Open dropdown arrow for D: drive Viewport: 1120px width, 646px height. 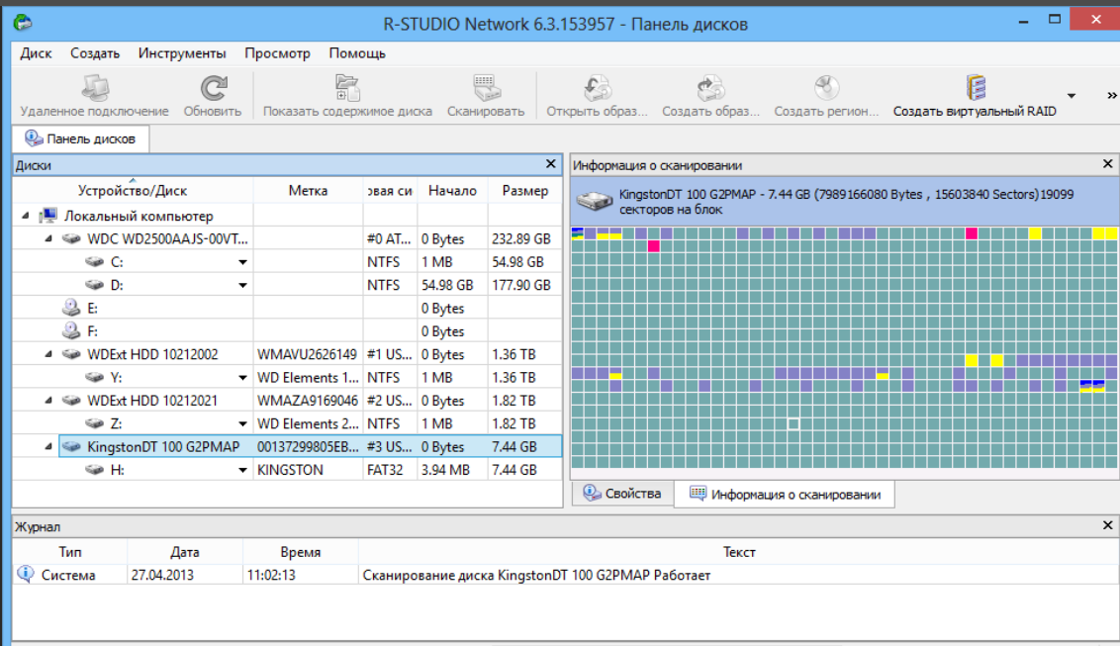point(242,286)
